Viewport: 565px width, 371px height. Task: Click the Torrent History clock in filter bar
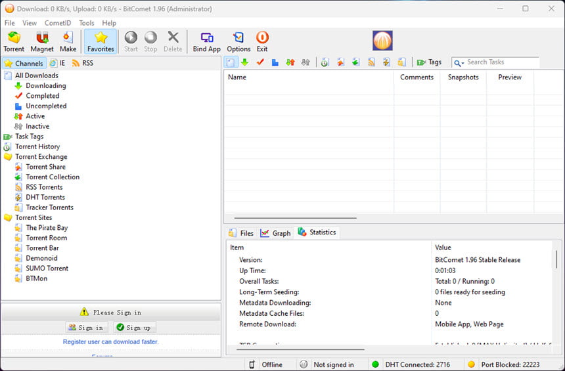[x=325, y=62]
